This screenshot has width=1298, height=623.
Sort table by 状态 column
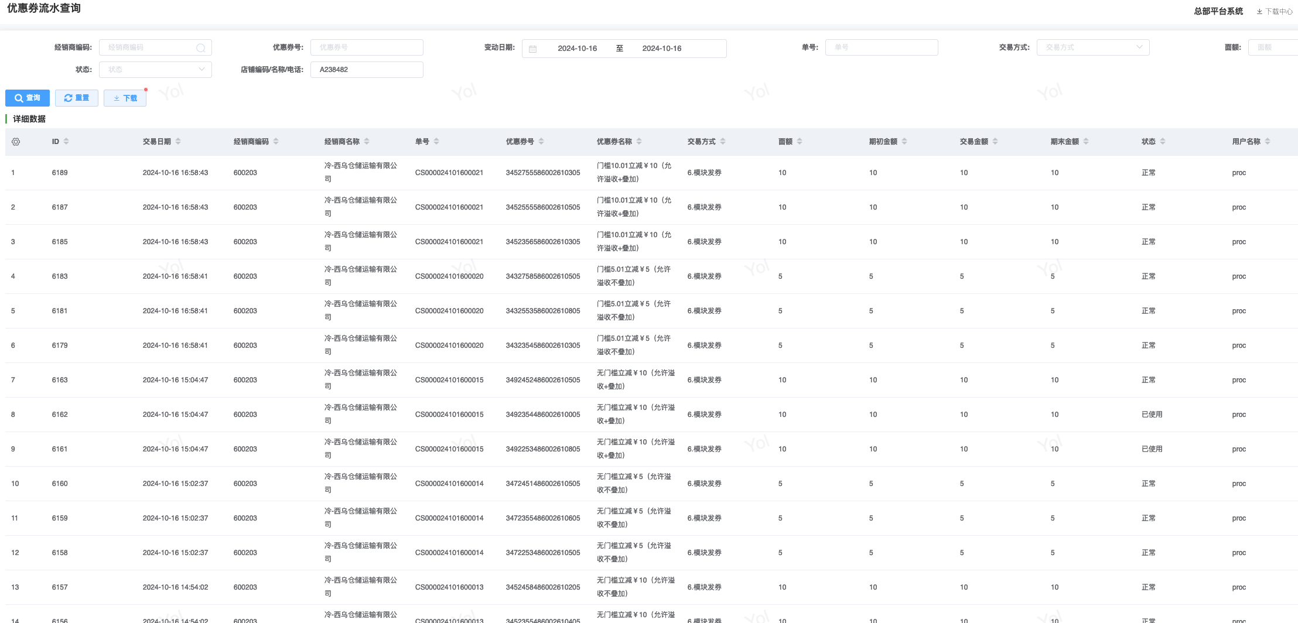point(1163,142)
